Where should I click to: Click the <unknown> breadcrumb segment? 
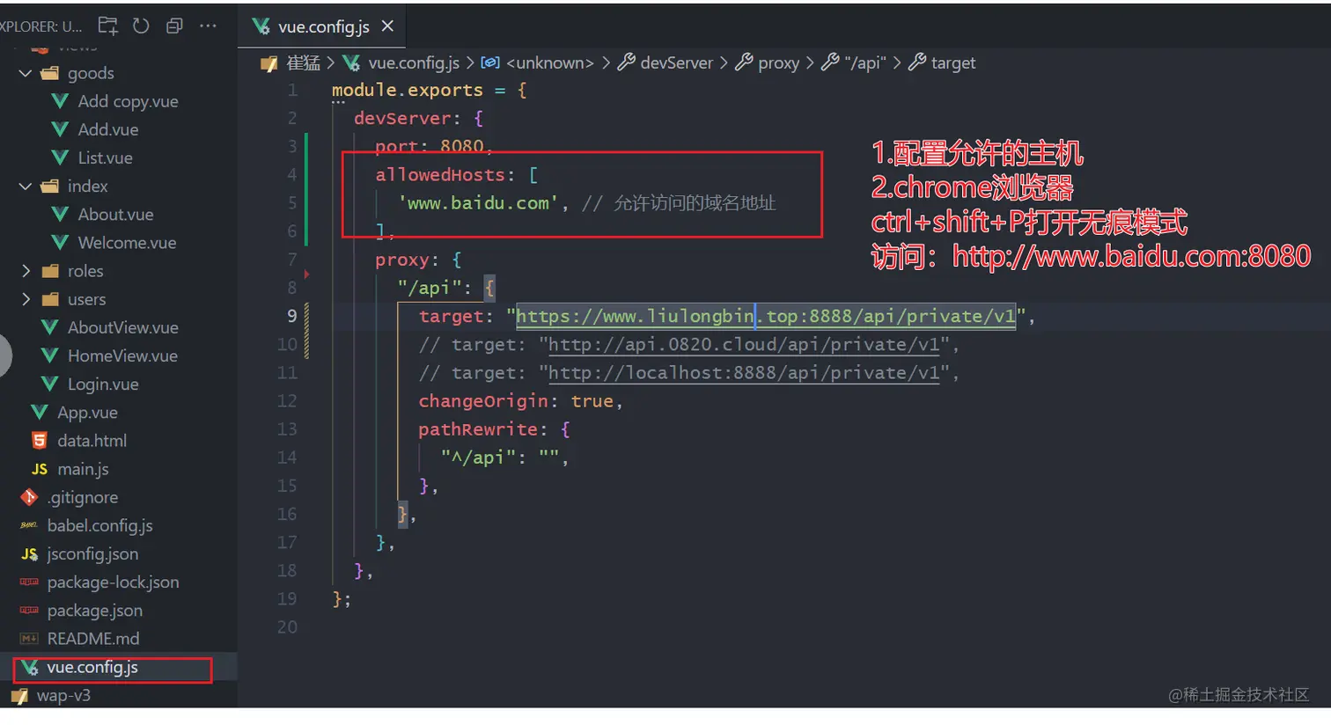coord(550,62)
